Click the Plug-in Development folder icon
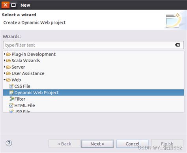This screenshot has width=187, height=153. pyautogui.click(x=9, y=54)
